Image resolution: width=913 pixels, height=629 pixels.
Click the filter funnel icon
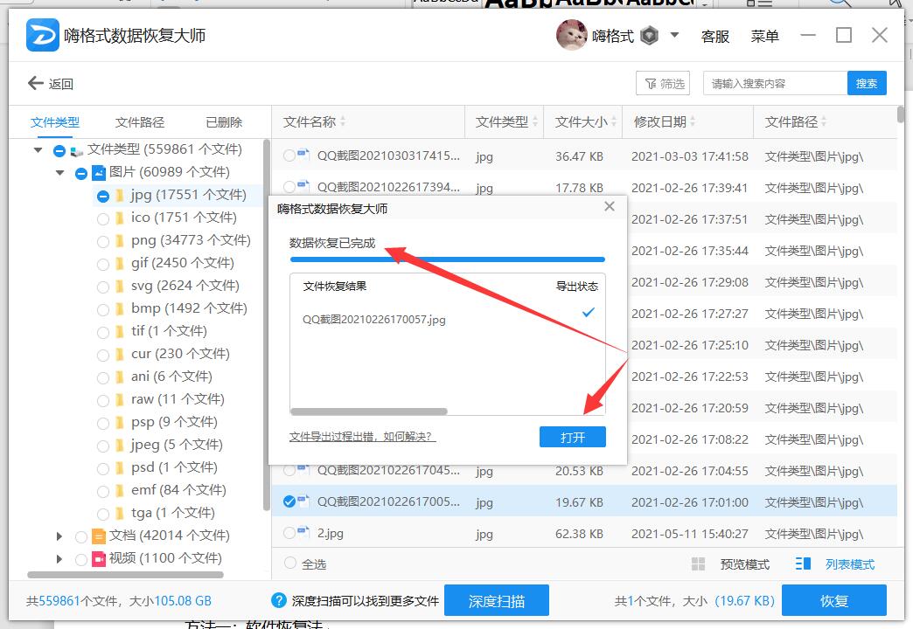[x=651, y=84]
